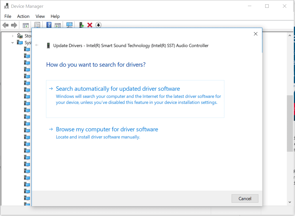Click Scan for hardware changes monitor icon
The image size is (295, 216).
69,25
